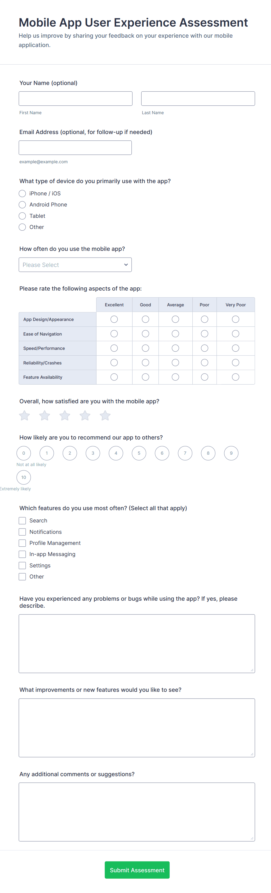Choose recommendation score 10
Screen dimensions: 271x893
click(x=24, y=477)
